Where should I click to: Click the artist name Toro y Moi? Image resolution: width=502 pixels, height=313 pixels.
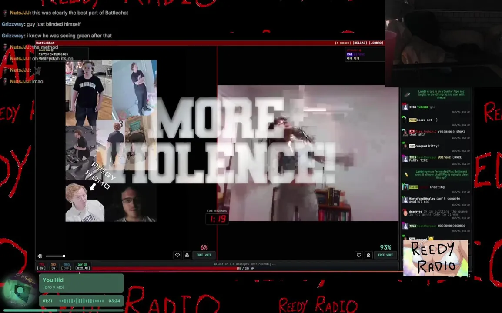53,287
